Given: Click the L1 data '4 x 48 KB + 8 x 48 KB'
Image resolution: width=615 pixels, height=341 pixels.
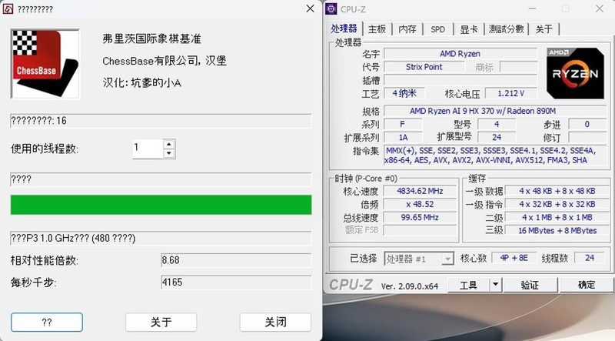Looking at the screenshot, I should (557, 191).
